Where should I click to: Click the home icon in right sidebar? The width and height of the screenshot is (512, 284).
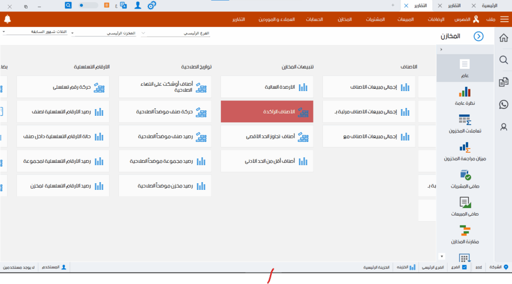click(503, 38)
